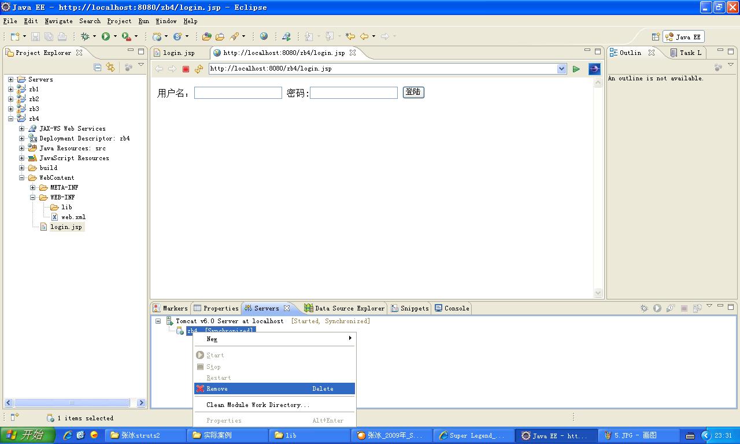The width and height of the screenshot is (740, 444).
Task: Open the Window menu
Action: click(166, 21)
